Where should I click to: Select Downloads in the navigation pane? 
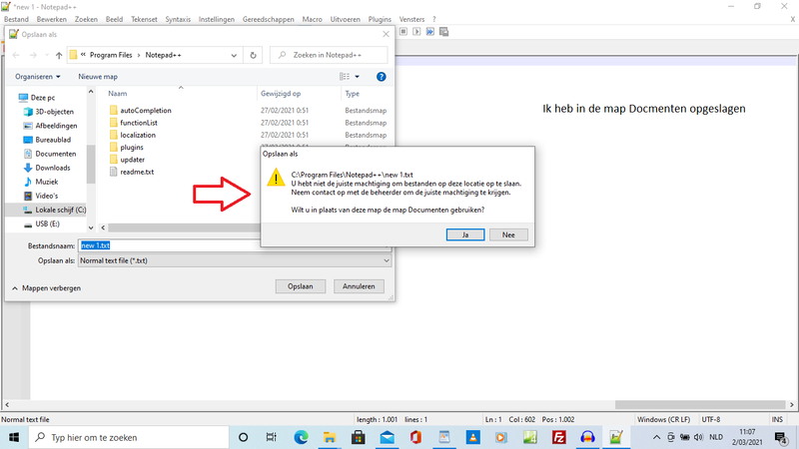[x=47, y=168]
